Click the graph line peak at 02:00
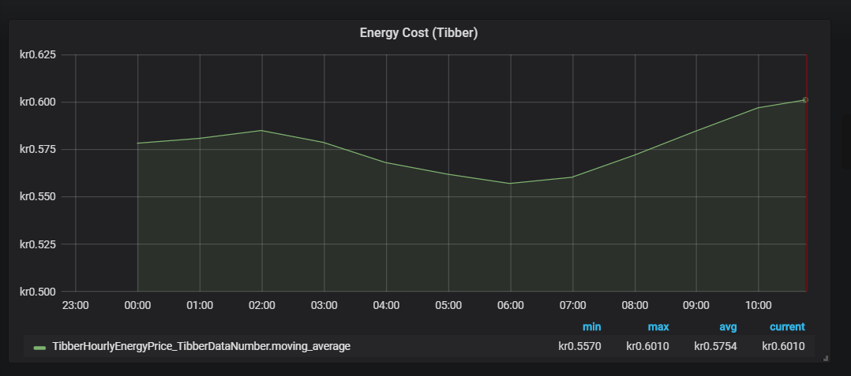The image size is (851, 376). coord(262,131)
